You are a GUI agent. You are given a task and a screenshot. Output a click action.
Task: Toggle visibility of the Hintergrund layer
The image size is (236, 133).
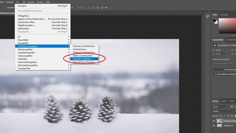click(x=214, y=126)
